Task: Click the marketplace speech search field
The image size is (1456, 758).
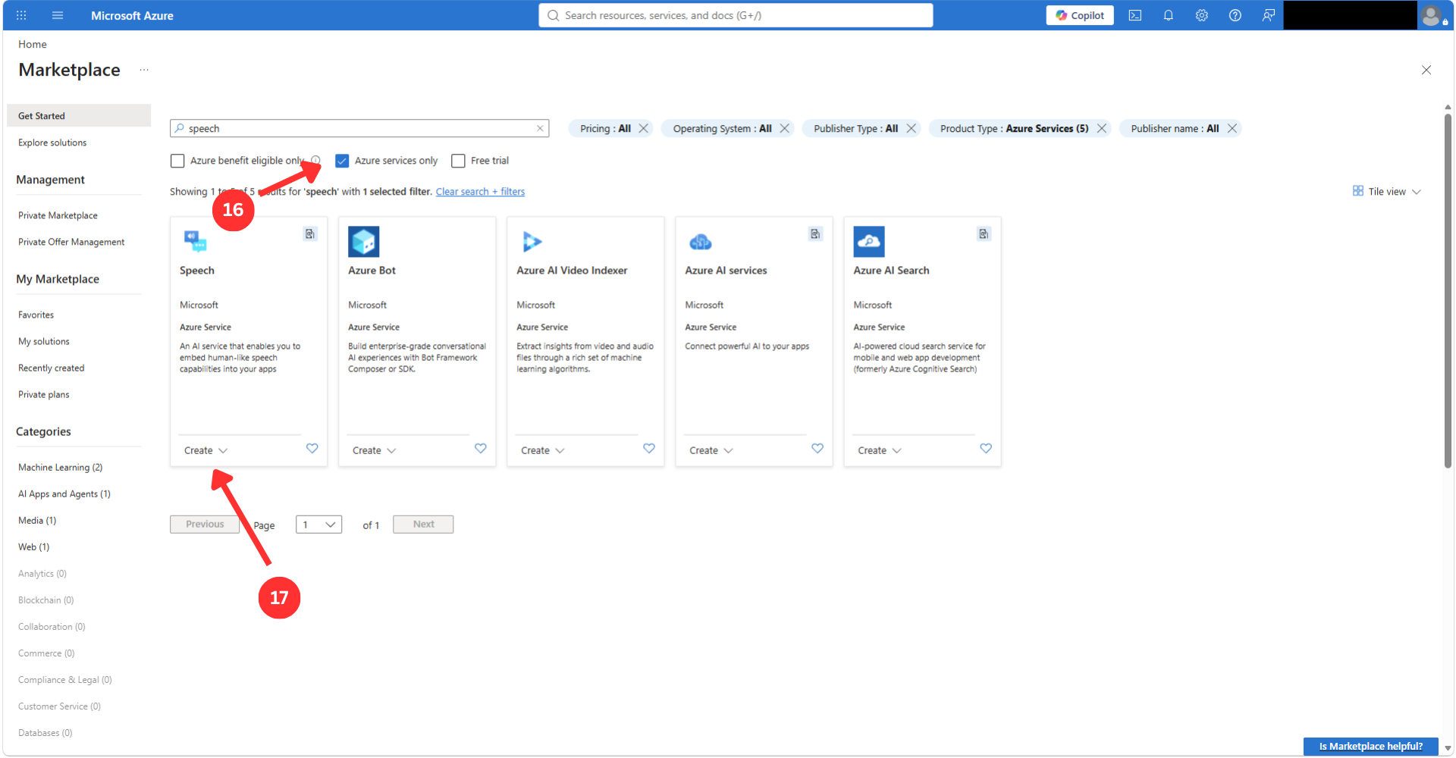Action: [359, 129]
